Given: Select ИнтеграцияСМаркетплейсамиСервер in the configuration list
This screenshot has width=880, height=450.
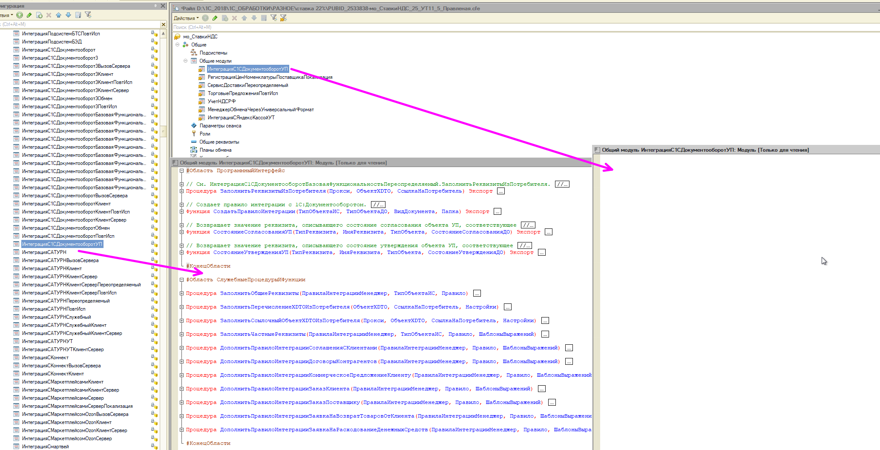Looking at the screenshot, I should pos(63,398).
